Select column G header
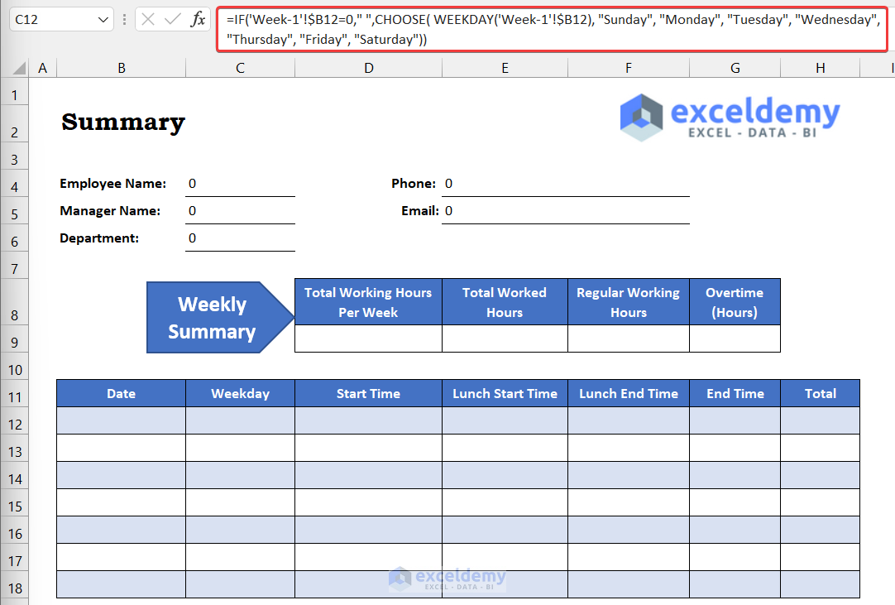 click(x=735, y=69)
